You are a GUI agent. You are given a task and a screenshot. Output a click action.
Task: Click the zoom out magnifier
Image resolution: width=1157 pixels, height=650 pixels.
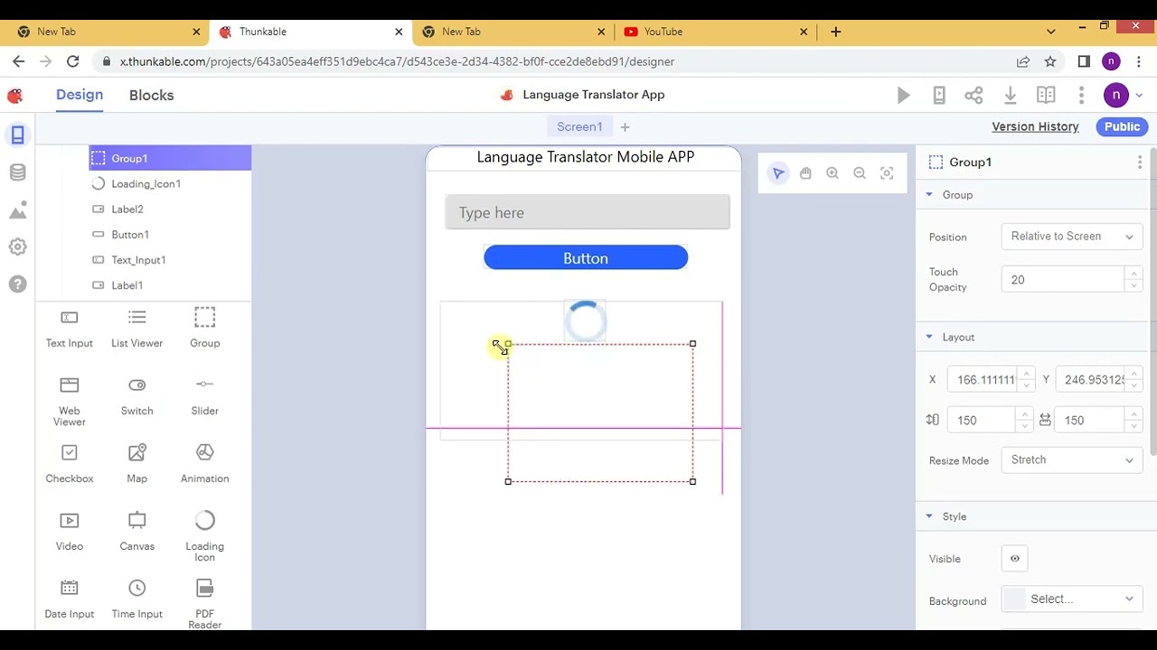[860, 173]
